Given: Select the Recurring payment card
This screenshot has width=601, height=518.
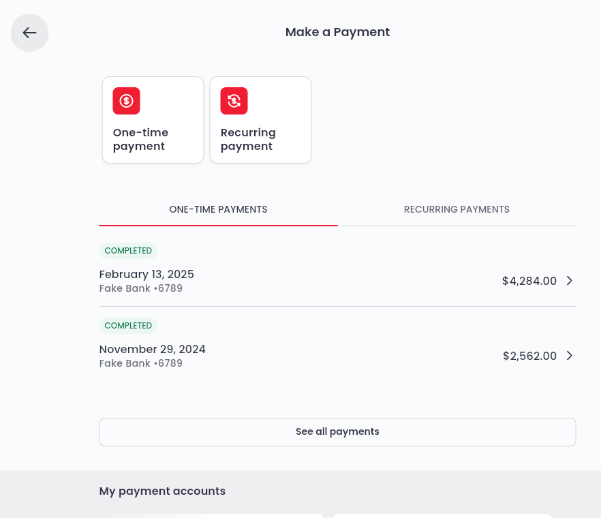Looking at the screenshot, I should click(x=260, y=119).
